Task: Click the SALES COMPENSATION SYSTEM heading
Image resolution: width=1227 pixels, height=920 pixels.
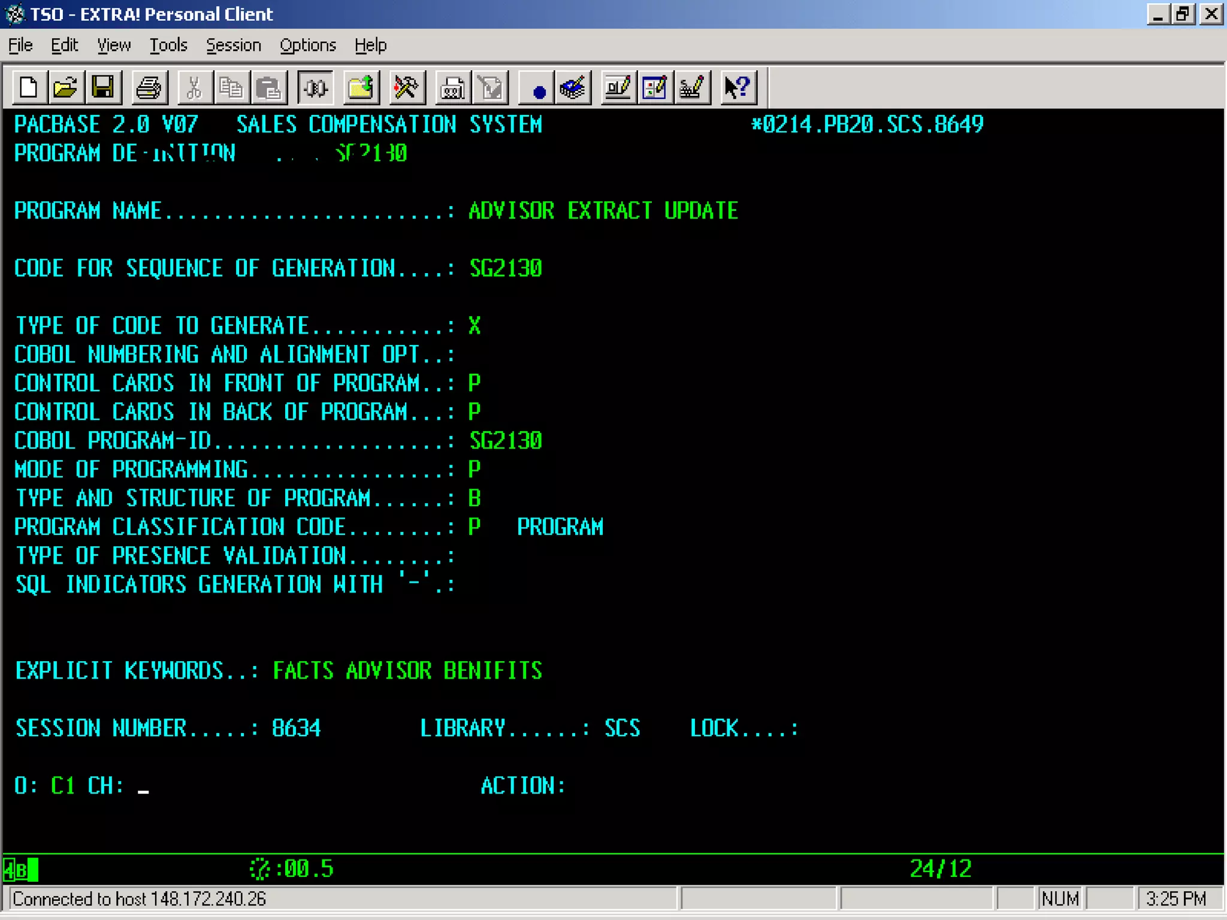Action: [x=389, y=125]
